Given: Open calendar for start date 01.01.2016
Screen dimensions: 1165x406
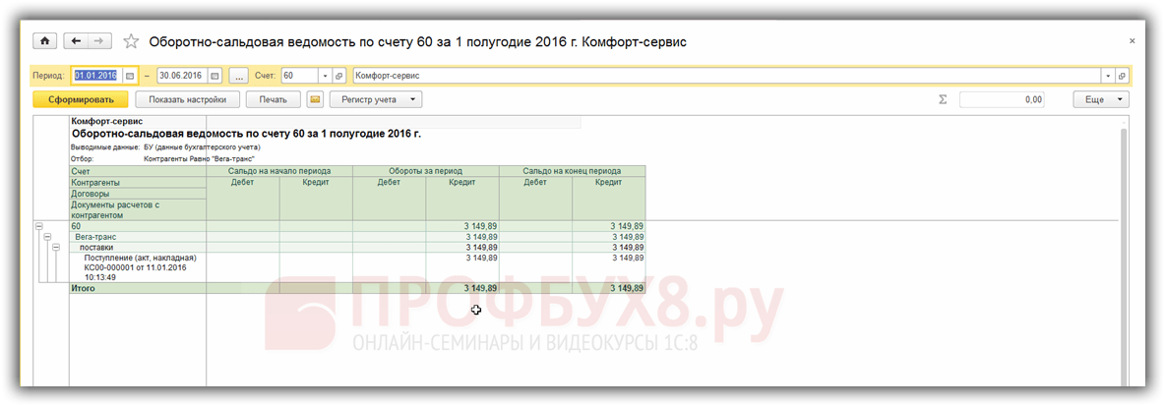Looking at the screenshot, I should 130,76.
